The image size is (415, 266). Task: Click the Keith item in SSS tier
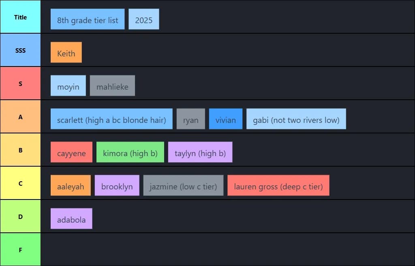point(66,53)
